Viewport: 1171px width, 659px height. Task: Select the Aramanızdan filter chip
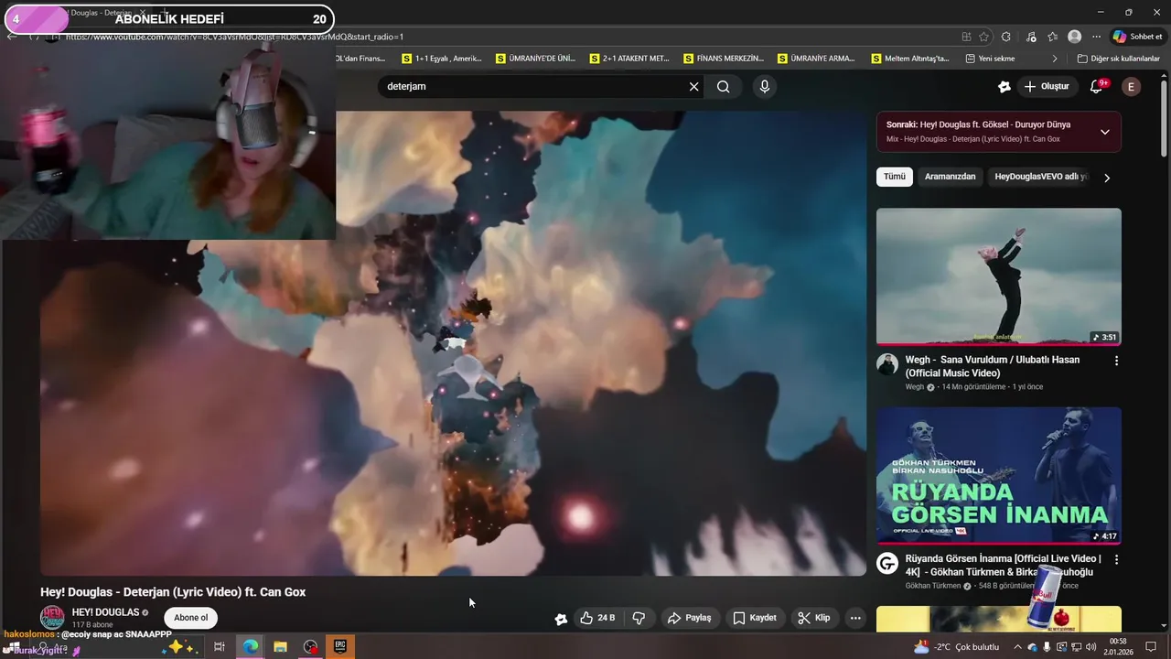pyautogui.click(x=950, y=177)
